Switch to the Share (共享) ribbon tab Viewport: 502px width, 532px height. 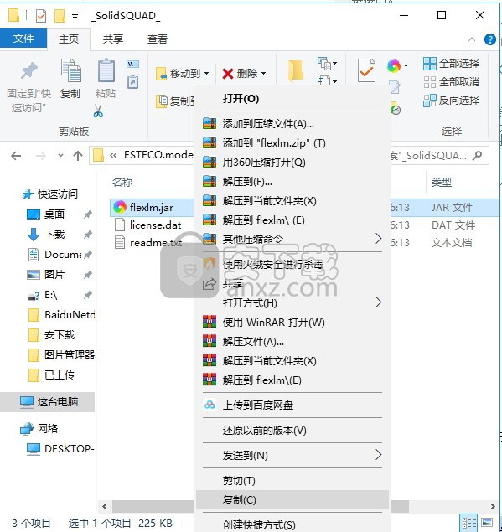pos(112,39)
